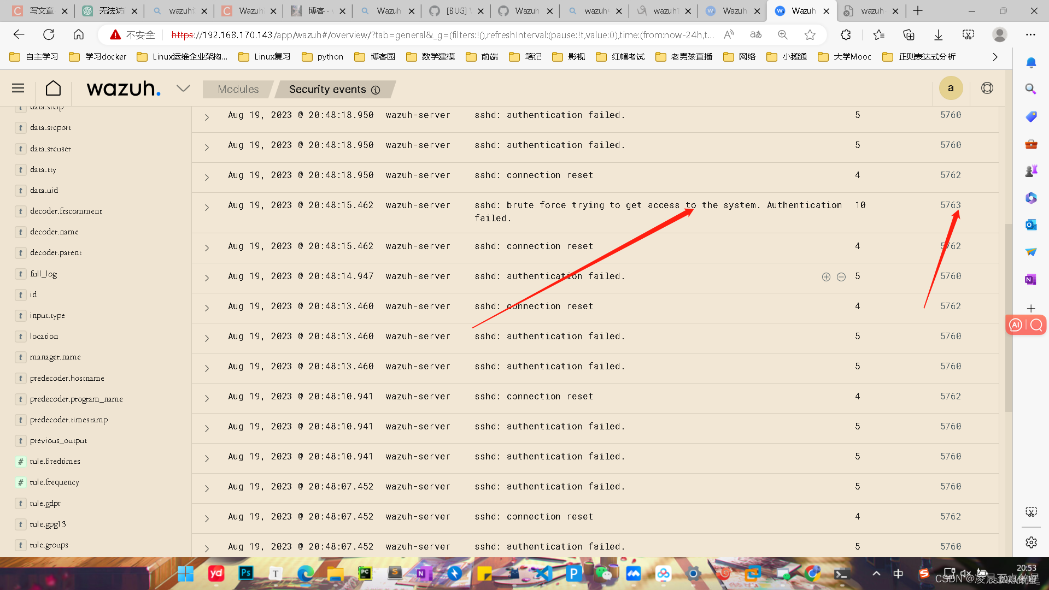This screenshot has width=1049, height=590.
Task: Open the Windows Start button
Action: 185,573
